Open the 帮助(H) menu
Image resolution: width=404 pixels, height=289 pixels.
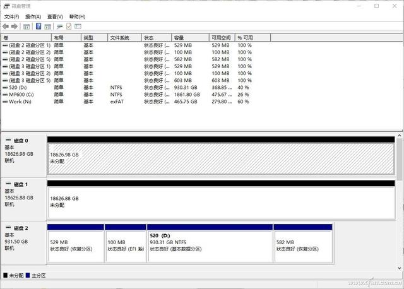77,17
